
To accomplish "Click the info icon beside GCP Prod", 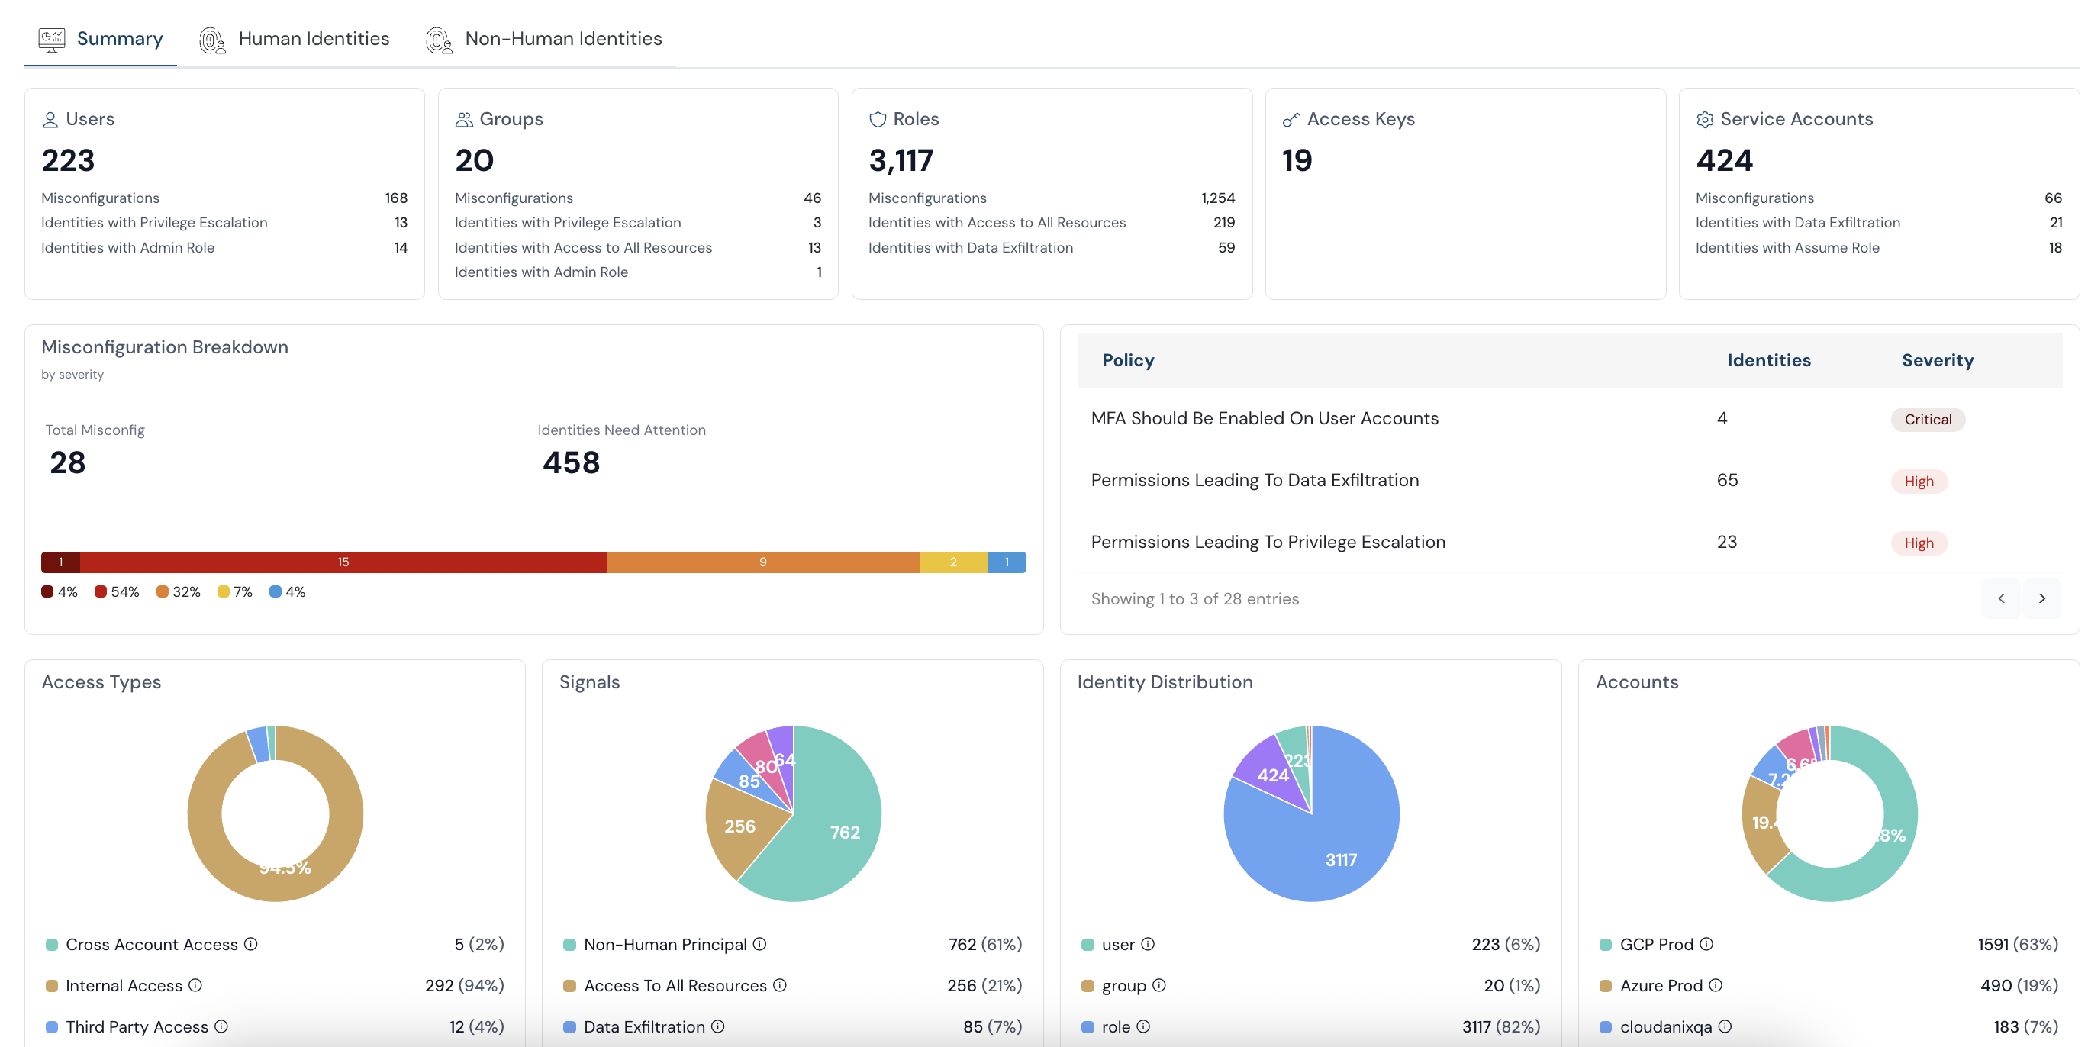I will 1706,943.
